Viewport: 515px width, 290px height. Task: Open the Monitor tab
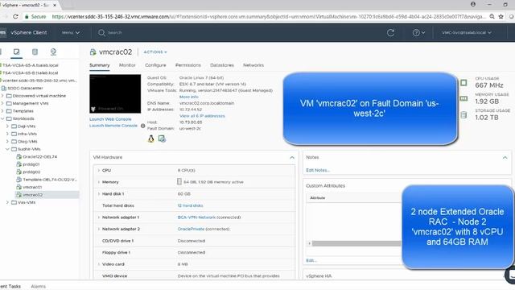point(127,65)
